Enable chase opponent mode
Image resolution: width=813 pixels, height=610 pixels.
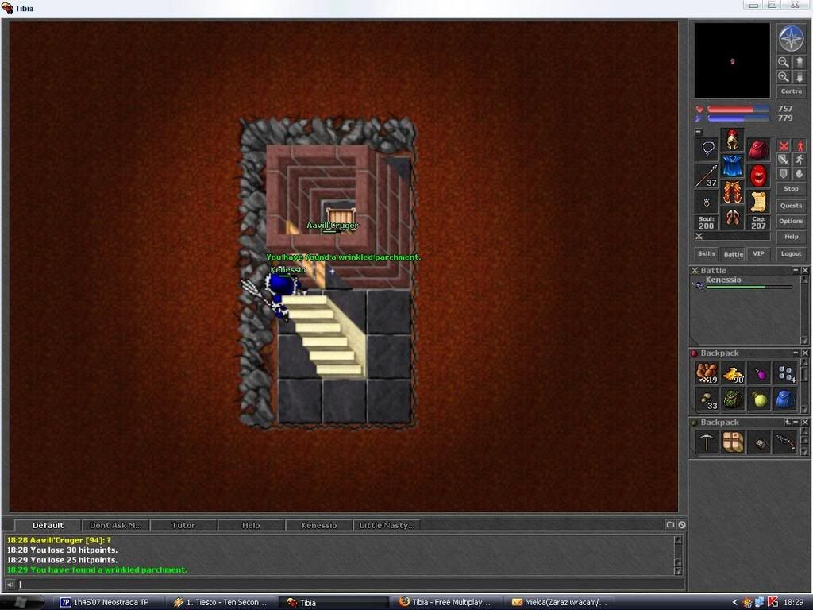800,160
